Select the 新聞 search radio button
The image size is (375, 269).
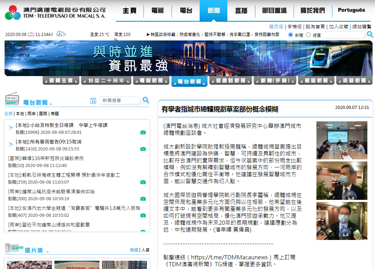(x=290, y=35)
